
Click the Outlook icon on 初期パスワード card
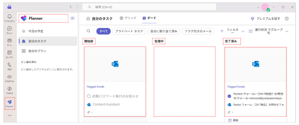pyautogui.click(x=115, y=64)
